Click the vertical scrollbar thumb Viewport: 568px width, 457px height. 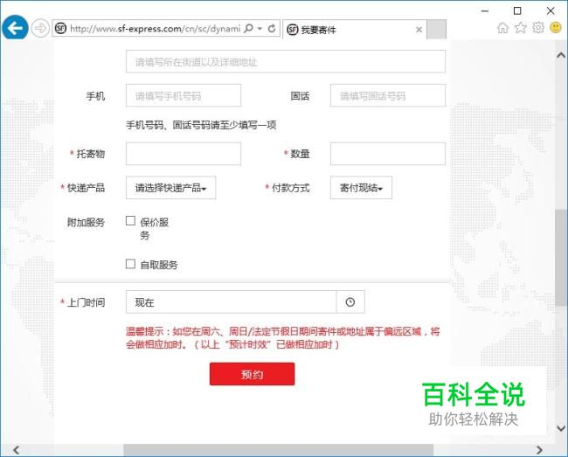(561, 258)
